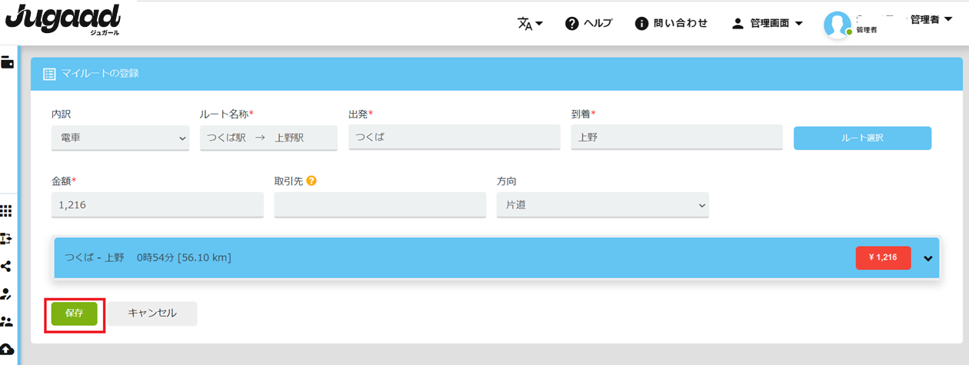Image resolution: width=969 pixels, height=365 pixels.
Task: Click the 問い合わせ contact link
Action: [x=671, y=23]
